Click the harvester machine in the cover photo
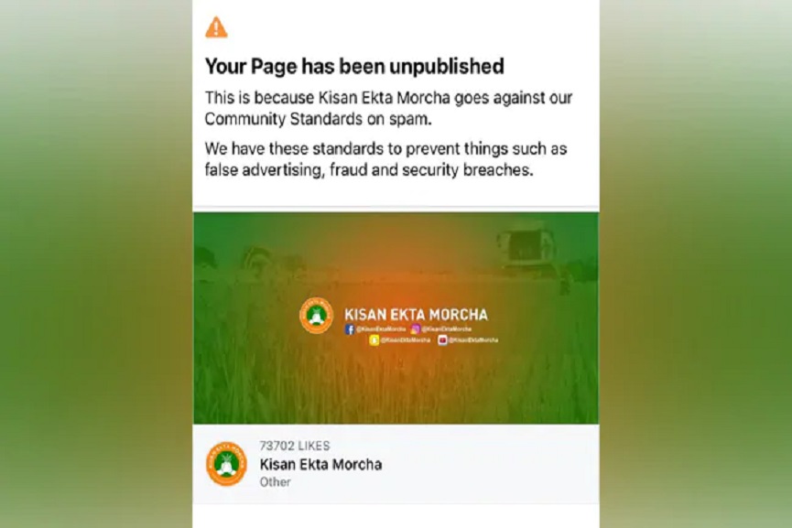 pos(526,247)
